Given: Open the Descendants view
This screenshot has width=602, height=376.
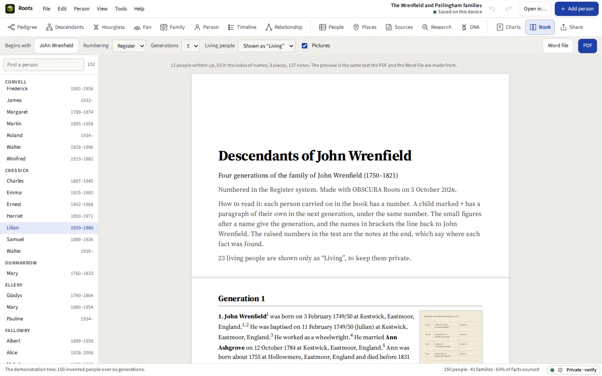Looking at the screenshot, I should point(65,27).
